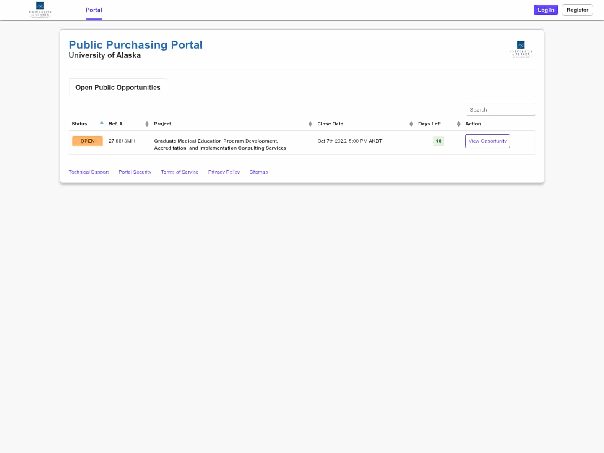Click the OPEN status badge
Screen dimensions: 604x453
(87, 141)
